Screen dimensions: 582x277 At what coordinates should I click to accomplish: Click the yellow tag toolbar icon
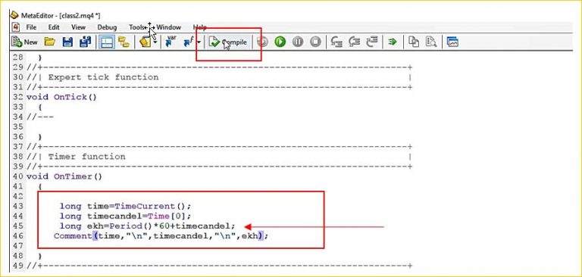(145, 42)
